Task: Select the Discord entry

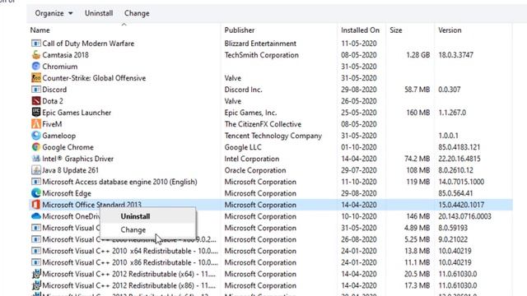Action: pos(54,90)
